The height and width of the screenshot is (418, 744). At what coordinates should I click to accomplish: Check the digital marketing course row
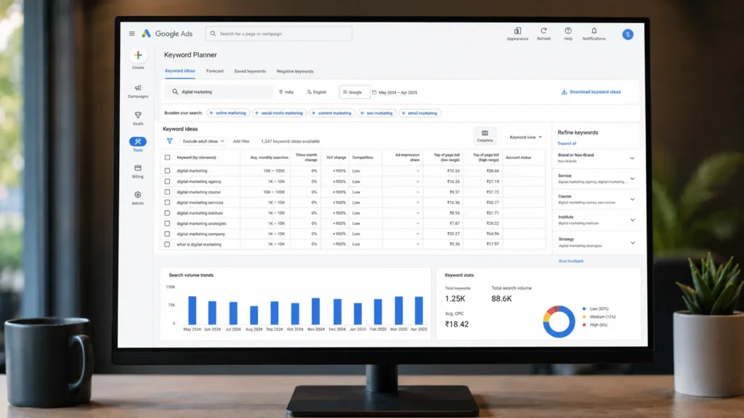point(168,192)
